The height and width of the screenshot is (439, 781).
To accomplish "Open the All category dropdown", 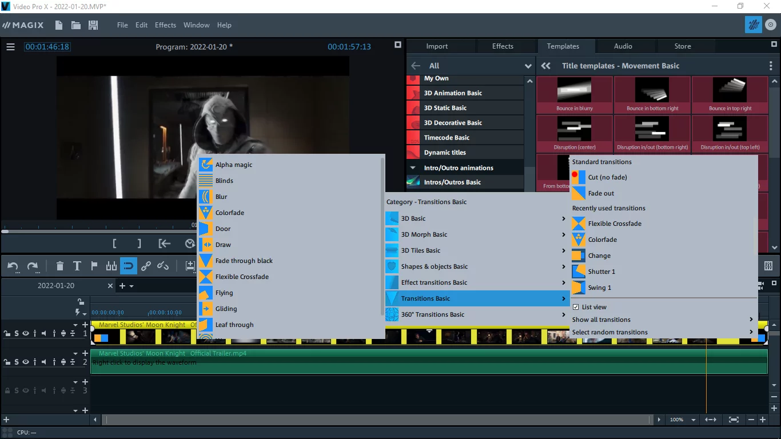I will pos(528,66).
